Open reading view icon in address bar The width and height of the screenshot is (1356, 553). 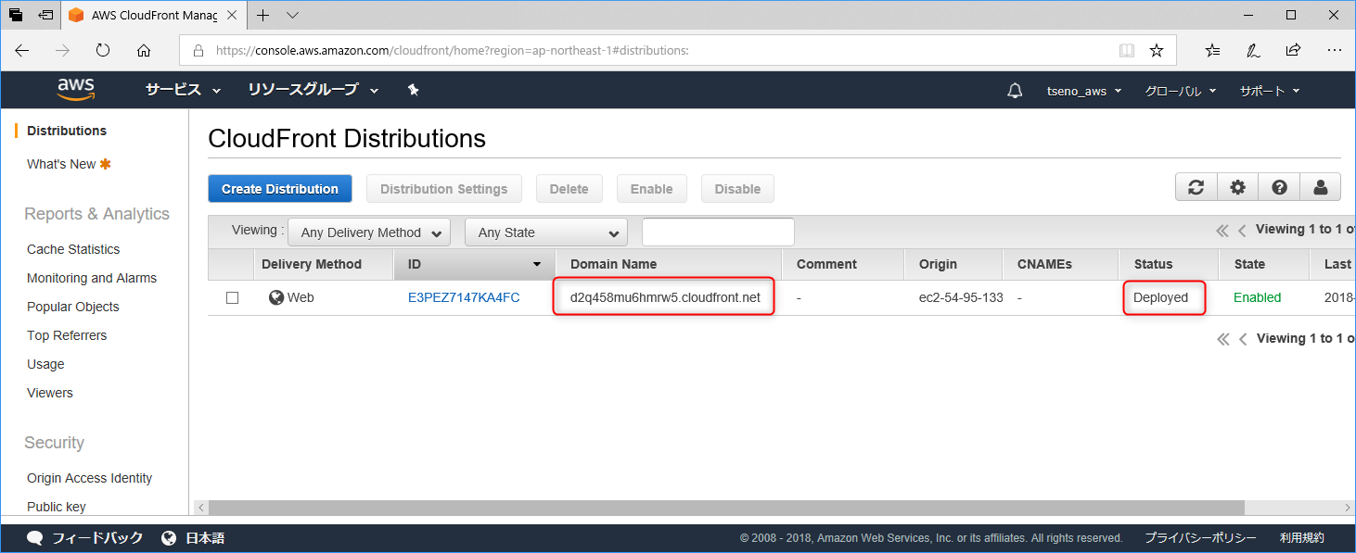(1127, 50)
